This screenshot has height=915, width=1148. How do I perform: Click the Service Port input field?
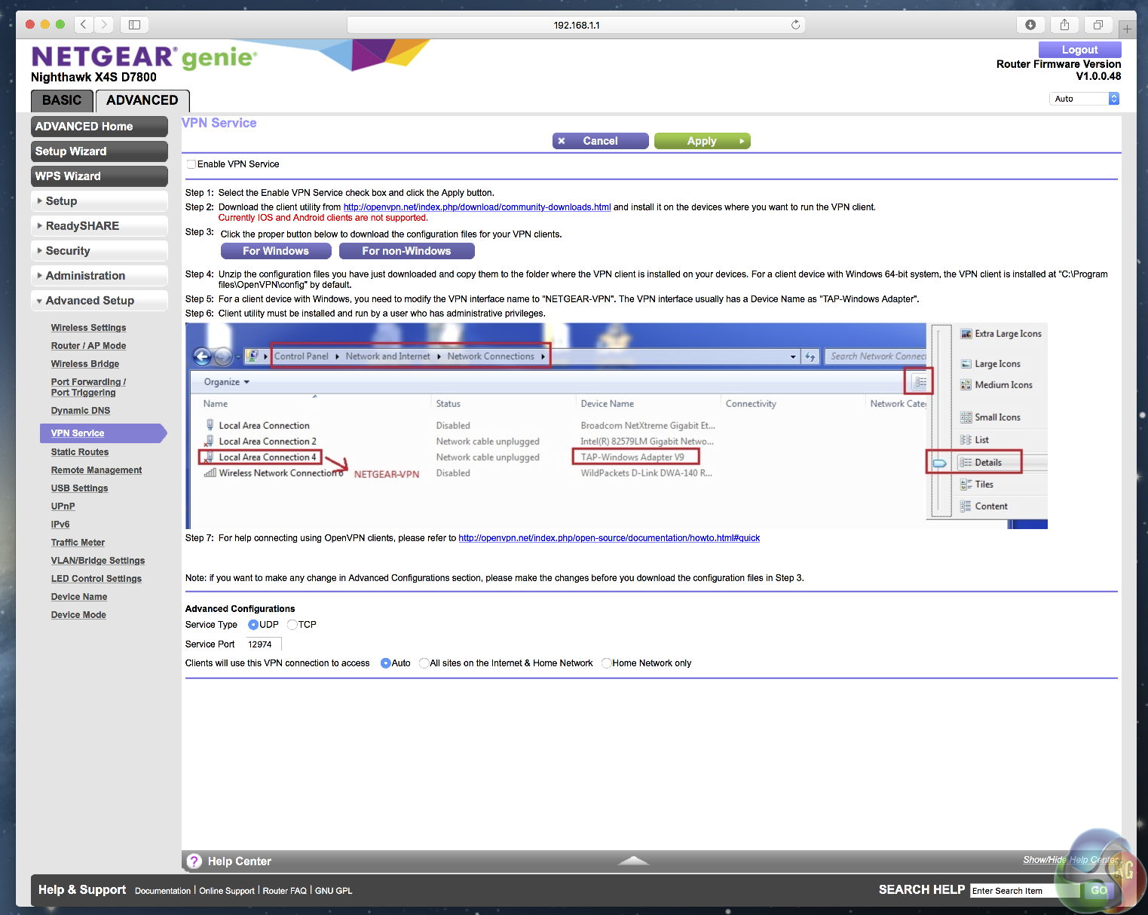click(263, 644)
